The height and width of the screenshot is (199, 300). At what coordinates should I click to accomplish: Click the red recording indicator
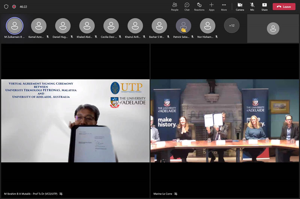point(14,7)
